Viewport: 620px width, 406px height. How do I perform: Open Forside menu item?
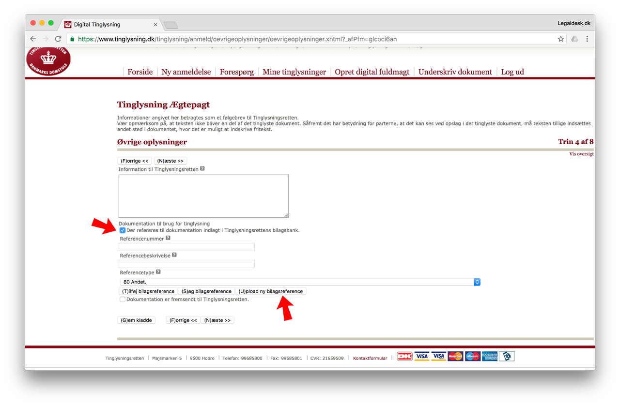[140, 72]
